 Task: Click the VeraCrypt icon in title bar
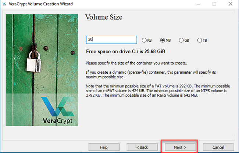pos(4,4)
